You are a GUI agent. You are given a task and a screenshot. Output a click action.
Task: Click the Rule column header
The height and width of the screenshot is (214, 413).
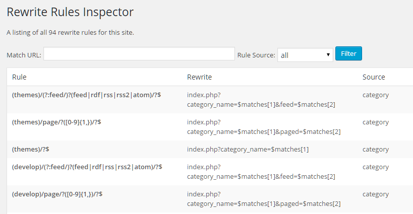point(19,77)
